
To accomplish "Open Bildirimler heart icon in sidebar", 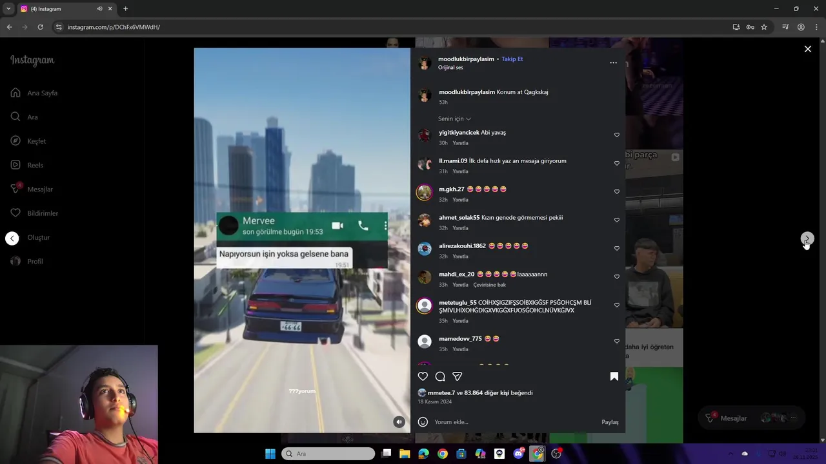I will (15, 213).
